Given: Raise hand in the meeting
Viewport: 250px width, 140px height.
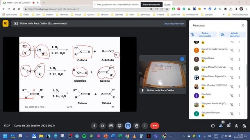Looking at the screenshot, I should (136, 126).
